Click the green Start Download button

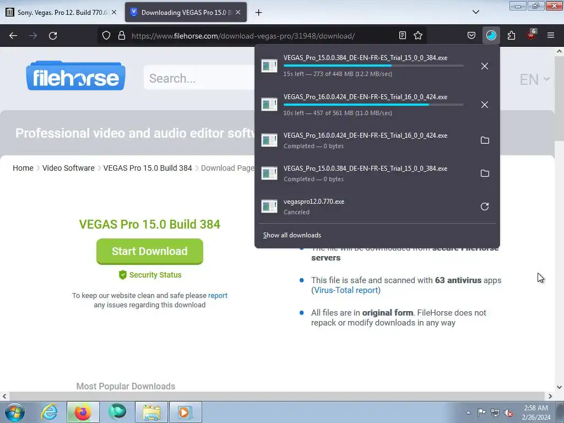pos(150,251)
